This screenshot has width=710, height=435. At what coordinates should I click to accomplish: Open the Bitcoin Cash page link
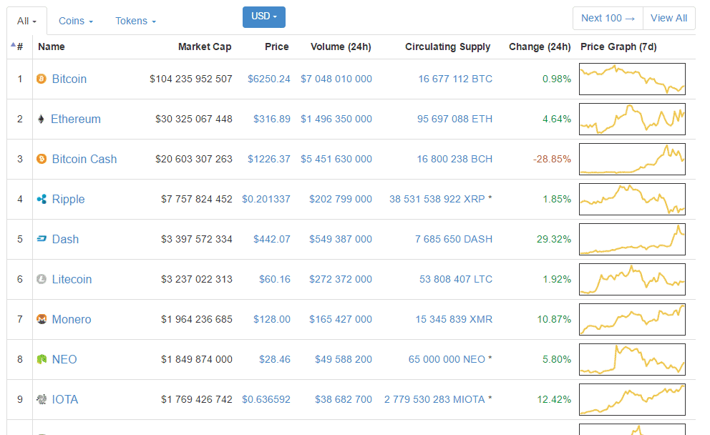pos(84,160)
